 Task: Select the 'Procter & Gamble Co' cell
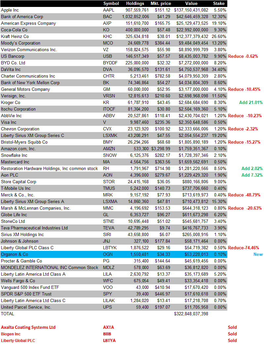tap(21, 260)
